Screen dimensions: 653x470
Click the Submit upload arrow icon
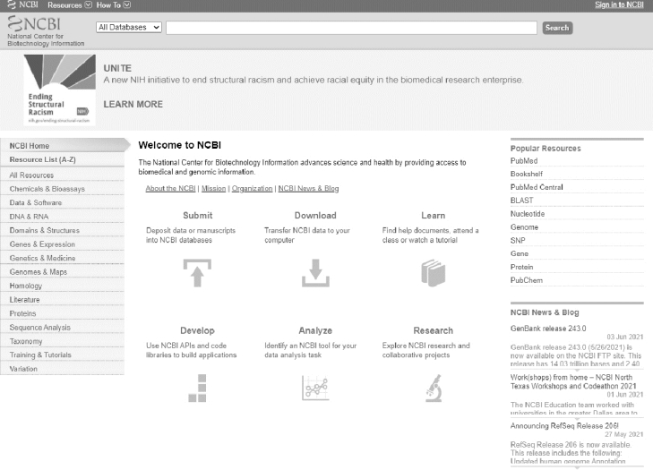197,273
